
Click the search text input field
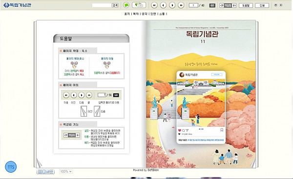click(x=102, y=5)
